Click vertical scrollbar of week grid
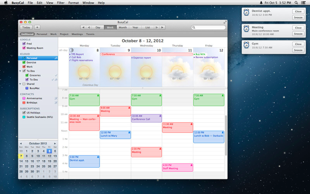The width and height of the screenshot is (310, 194). (x=226, y=136)
